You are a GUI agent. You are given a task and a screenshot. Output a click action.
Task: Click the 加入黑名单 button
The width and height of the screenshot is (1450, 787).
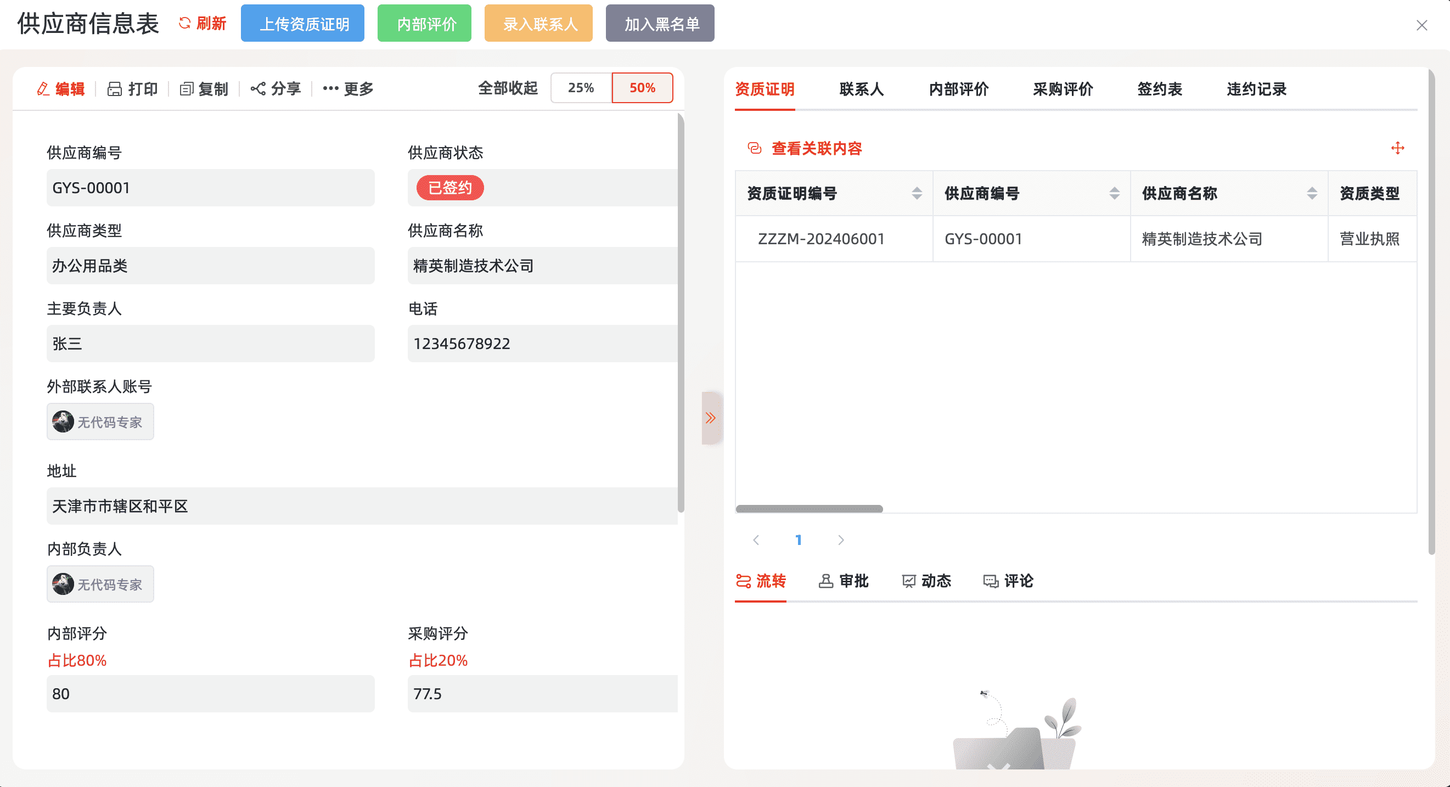[660, 24]
